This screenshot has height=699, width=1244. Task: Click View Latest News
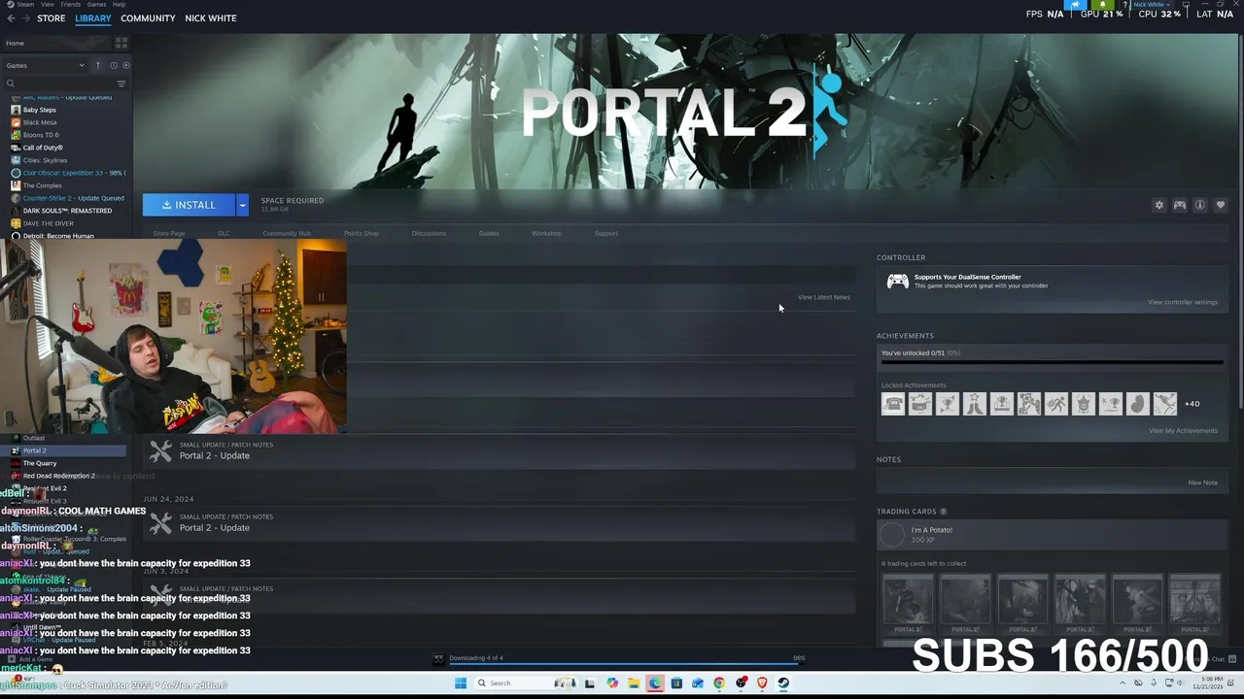823,297
